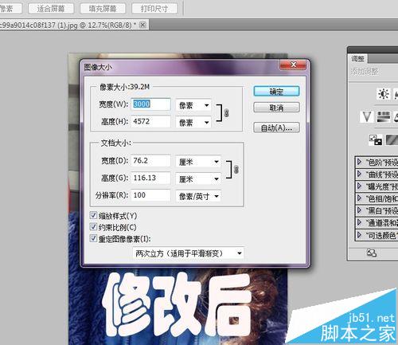Open the document width 厘米 unit dropdown
The image size is (398, 345).
pyautogui.click(x=198, y=162)
